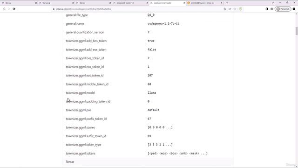Image resolution: width=298 pixels, height=168 pixels.
Task: Click the eos_token_id value 1
Action: (149, 67)
